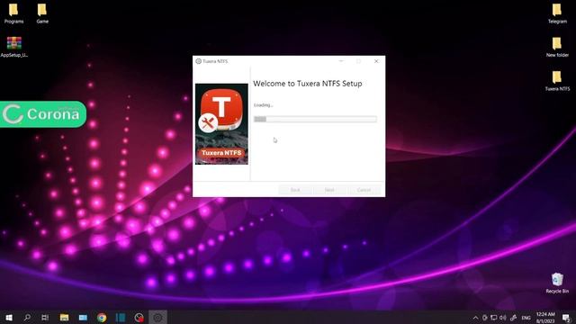Image resolution: width=576 pixels, height=324 pixels.
Task: Click the Tuxera NTFS title bar icon
Action: click(198, 61)
